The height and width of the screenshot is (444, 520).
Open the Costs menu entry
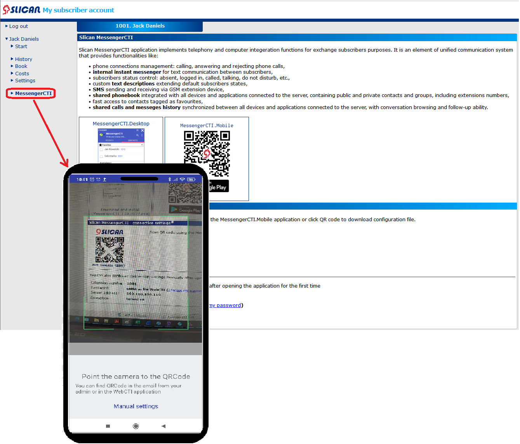click(22, 74)
